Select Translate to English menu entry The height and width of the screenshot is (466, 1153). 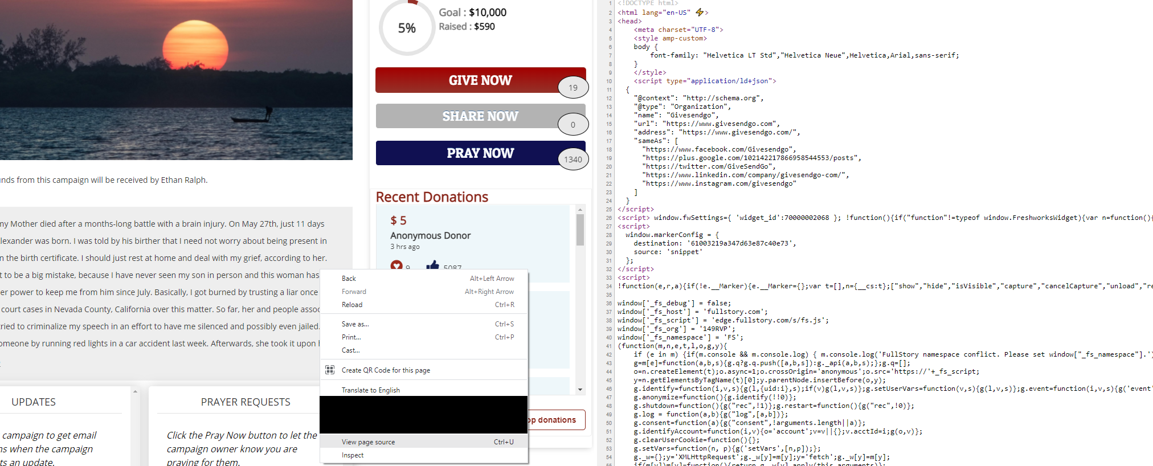(424, 390)
